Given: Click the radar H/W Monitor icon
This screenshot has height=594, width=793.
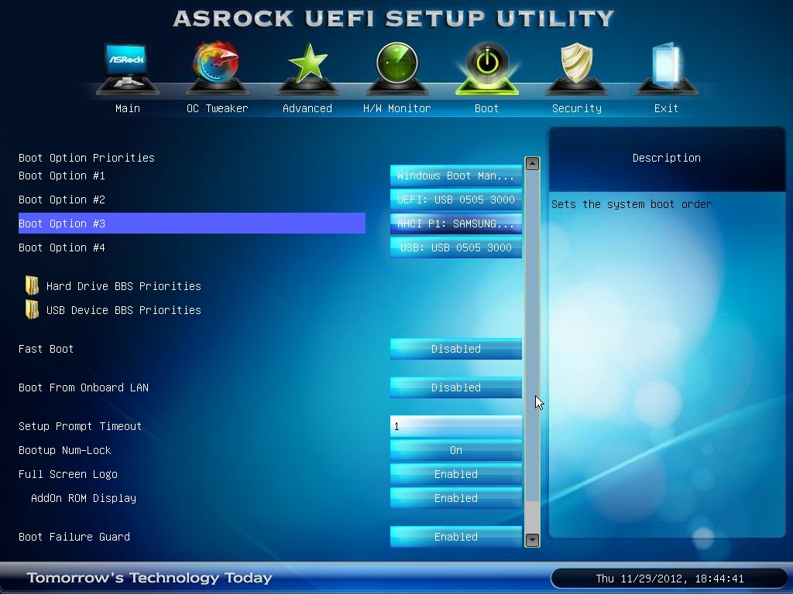Looking at the screenshot, I should (x=397, y=68).
